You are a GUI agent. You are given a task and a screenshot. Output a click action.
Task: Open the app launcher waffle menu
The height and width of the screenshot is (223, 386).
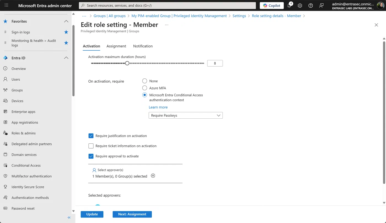coord(6,6)
